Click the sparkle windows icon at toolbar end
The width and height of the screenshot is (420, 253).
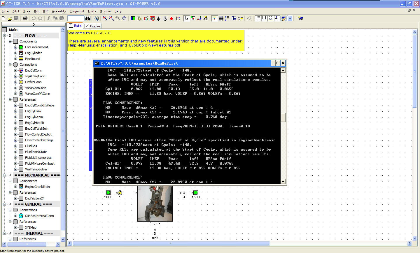pyautogui.click(x=300, y=18)
